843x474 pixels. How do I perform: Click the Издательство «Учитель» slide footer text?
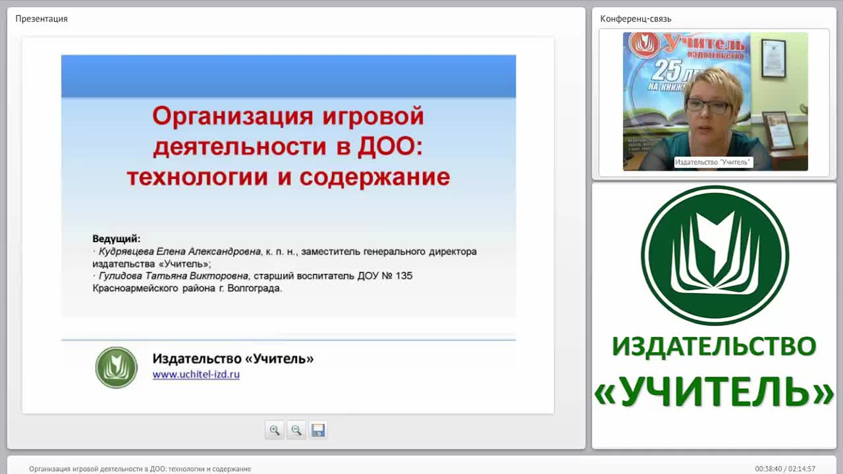[x=233, y=359]
